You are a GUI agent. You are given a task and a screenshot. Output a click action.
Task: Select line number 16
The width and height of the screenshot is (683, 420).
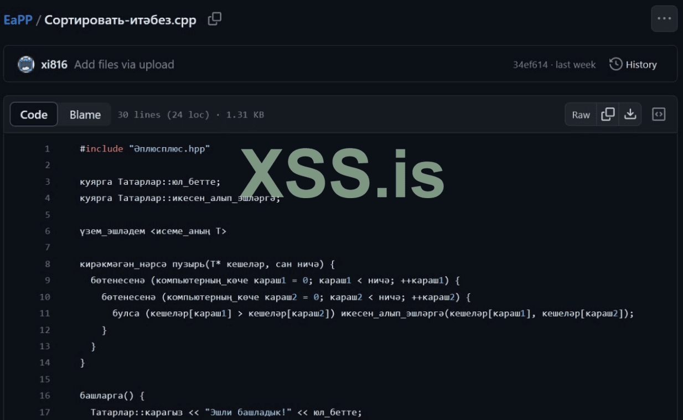[45, 396]
